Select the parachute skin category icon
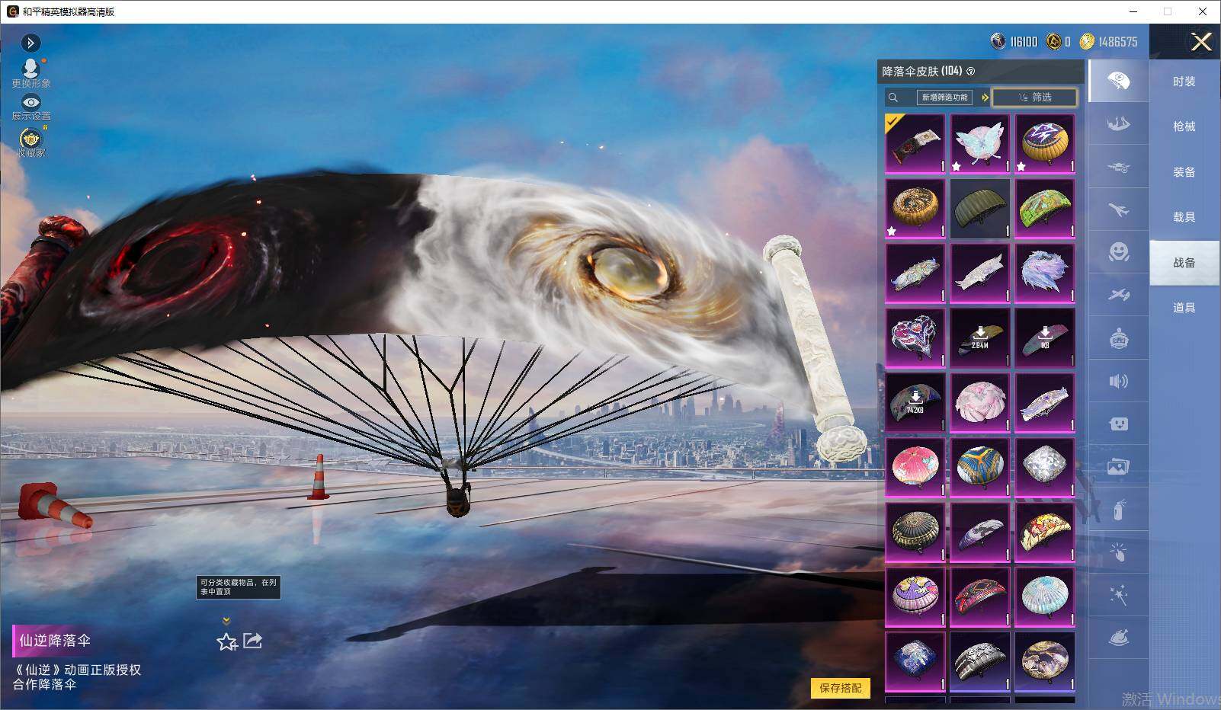 (x=1118, y=81)
